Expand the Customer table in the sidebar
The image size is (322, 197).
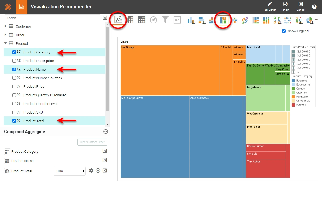[x=5, y=26]
